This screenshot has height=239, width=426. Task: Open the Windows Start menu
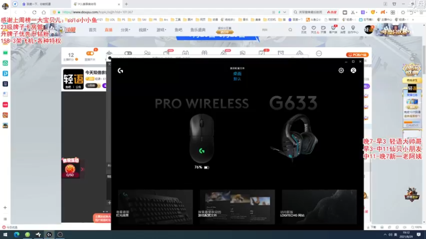(x=5, y=234)
